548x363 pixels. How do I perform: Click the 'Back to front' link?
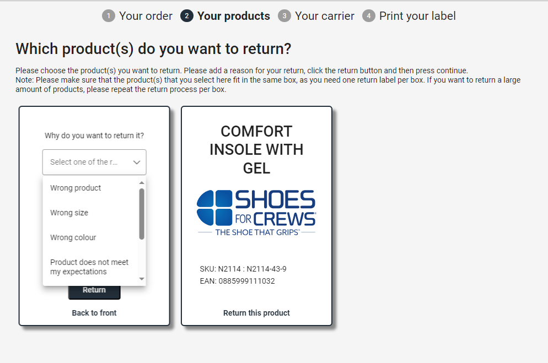click(x=94, y=313)
